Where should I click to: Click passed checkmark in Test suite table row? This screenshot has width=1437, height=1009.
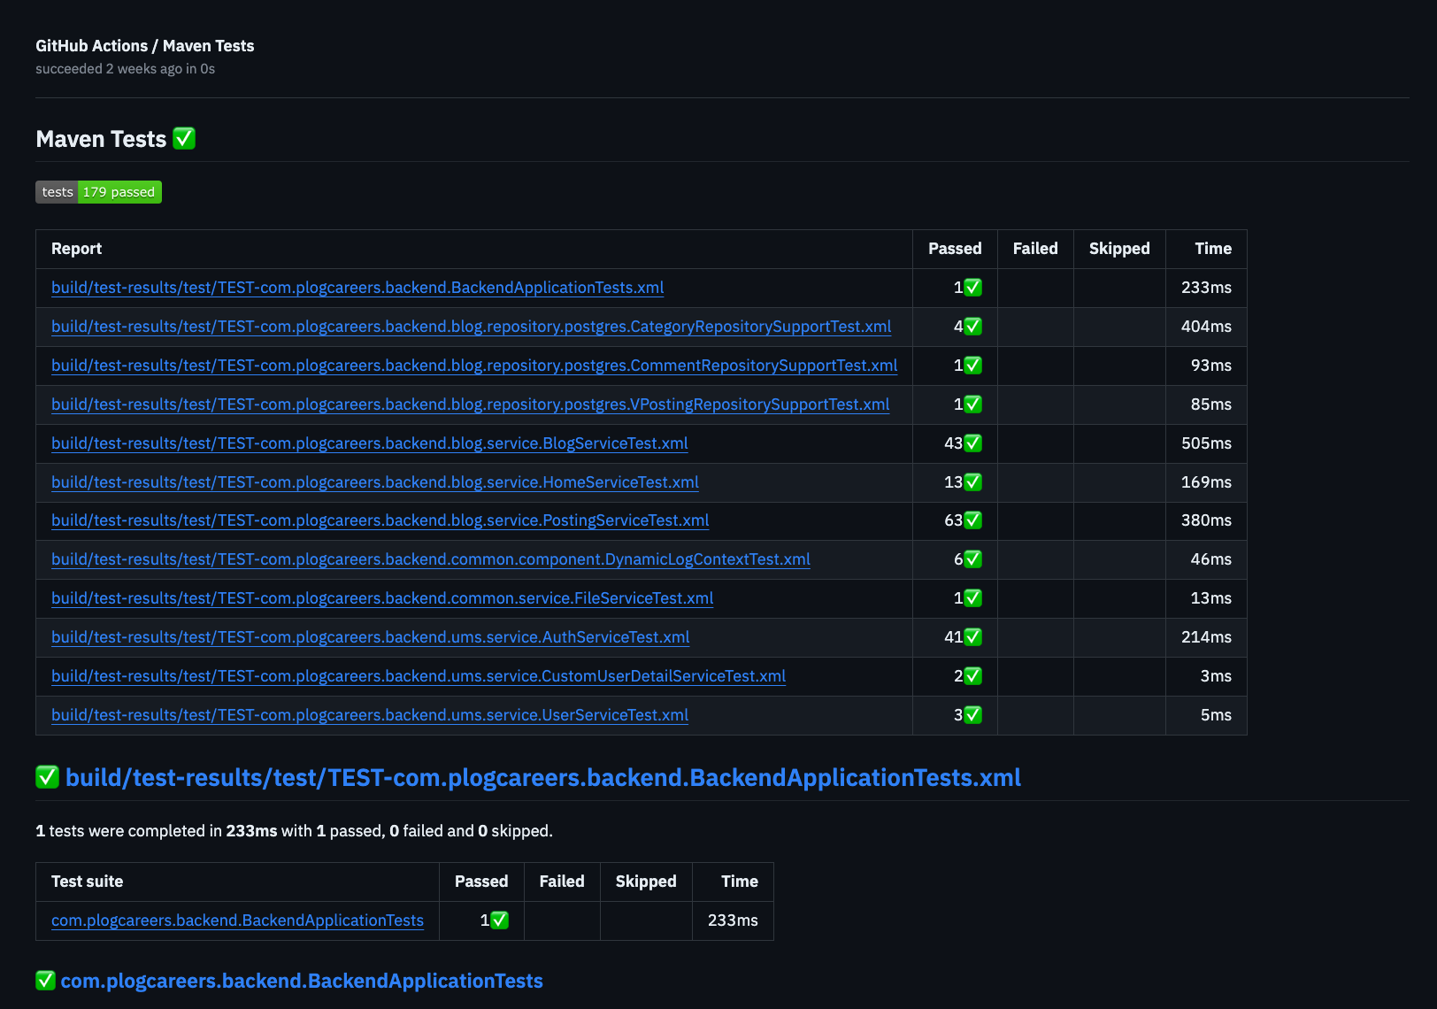(x=499, y=920)
